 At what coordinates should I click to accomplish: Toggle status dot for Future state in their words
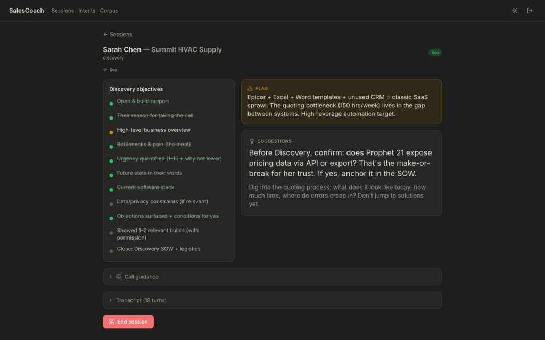coord(111,175)
